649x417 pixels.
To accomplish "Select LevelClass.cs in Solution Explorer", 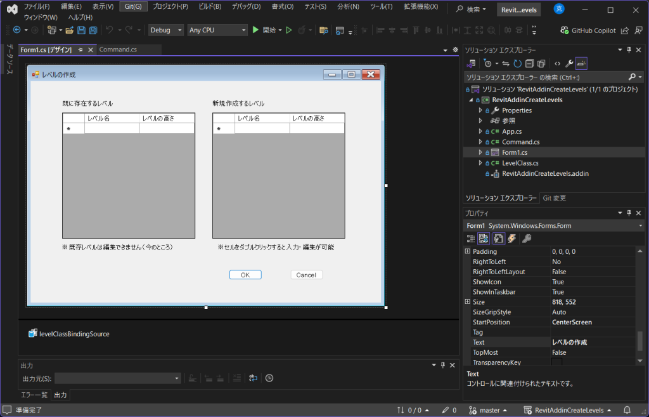I will point(520,163).
